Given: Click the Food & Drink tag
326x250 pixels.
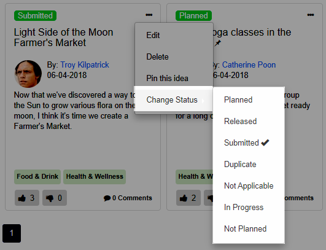Looking at the screenshot, I should (37, 176).
